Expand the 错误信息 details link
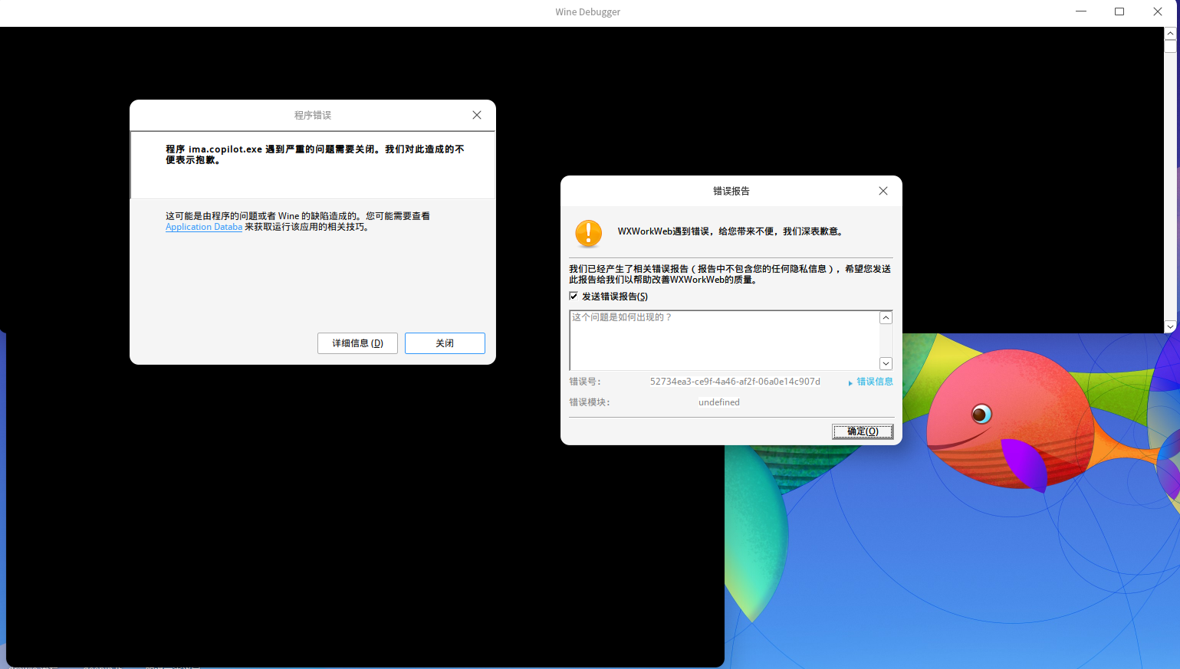The height and width of the screenshot is (669, 1180). tap(870, 382)
